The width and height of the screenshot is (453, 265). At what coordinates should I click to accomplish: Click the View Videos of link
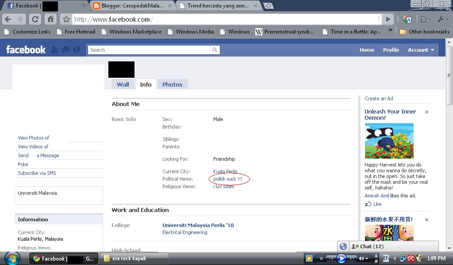coord(33,147)
